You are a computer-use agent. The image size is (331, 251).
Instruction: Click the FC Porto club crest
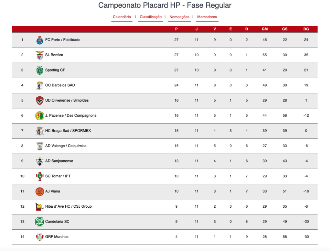click(x=40, y=40)
